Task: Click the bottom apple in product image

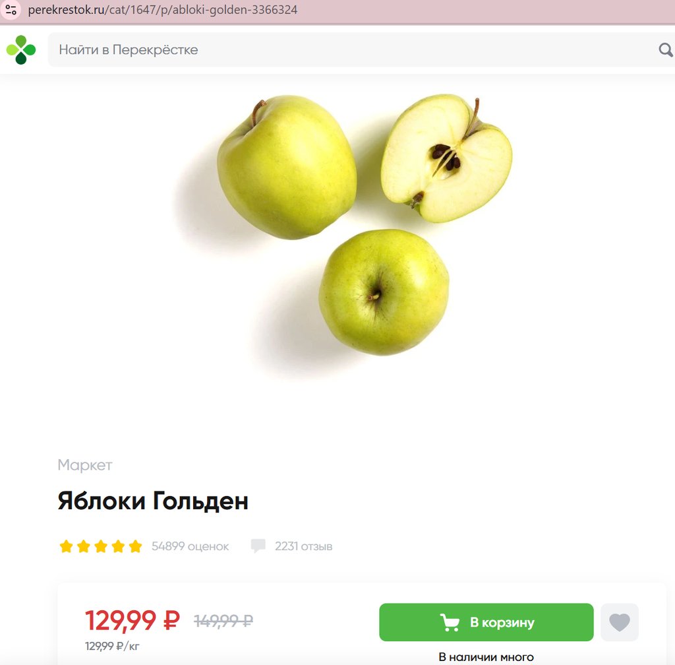Action: [384, 292]
